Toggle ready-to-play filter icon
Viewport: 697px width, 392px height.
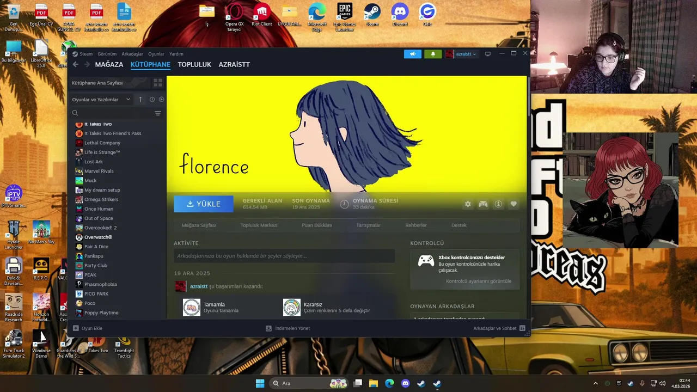point(161,100)
